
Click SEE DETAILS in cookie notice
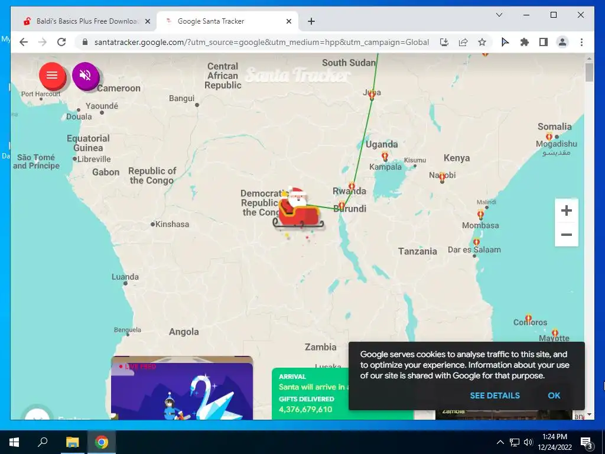495,395
